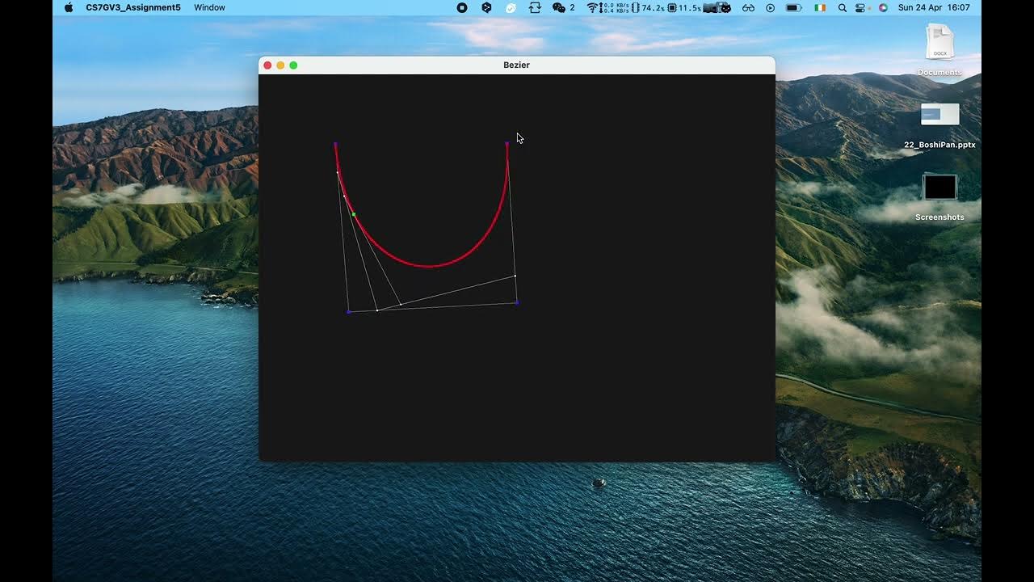Click the play circle menu bar icon
This screenshot has width=1034, height=582.
point(770,7)
